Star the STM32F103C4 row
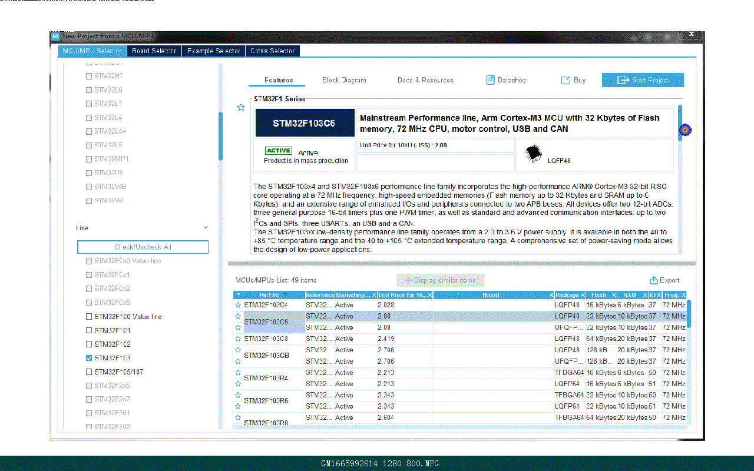The image size is (754, 471). (238, 305)
